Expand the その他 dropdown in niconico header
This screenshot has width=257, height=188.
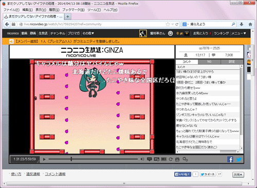click(x=88, y=33)
